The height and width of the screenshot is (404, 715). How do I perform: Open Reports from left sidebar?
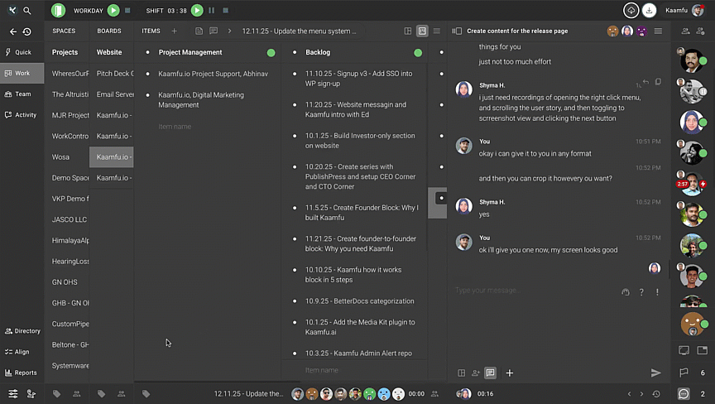[22, 373]
